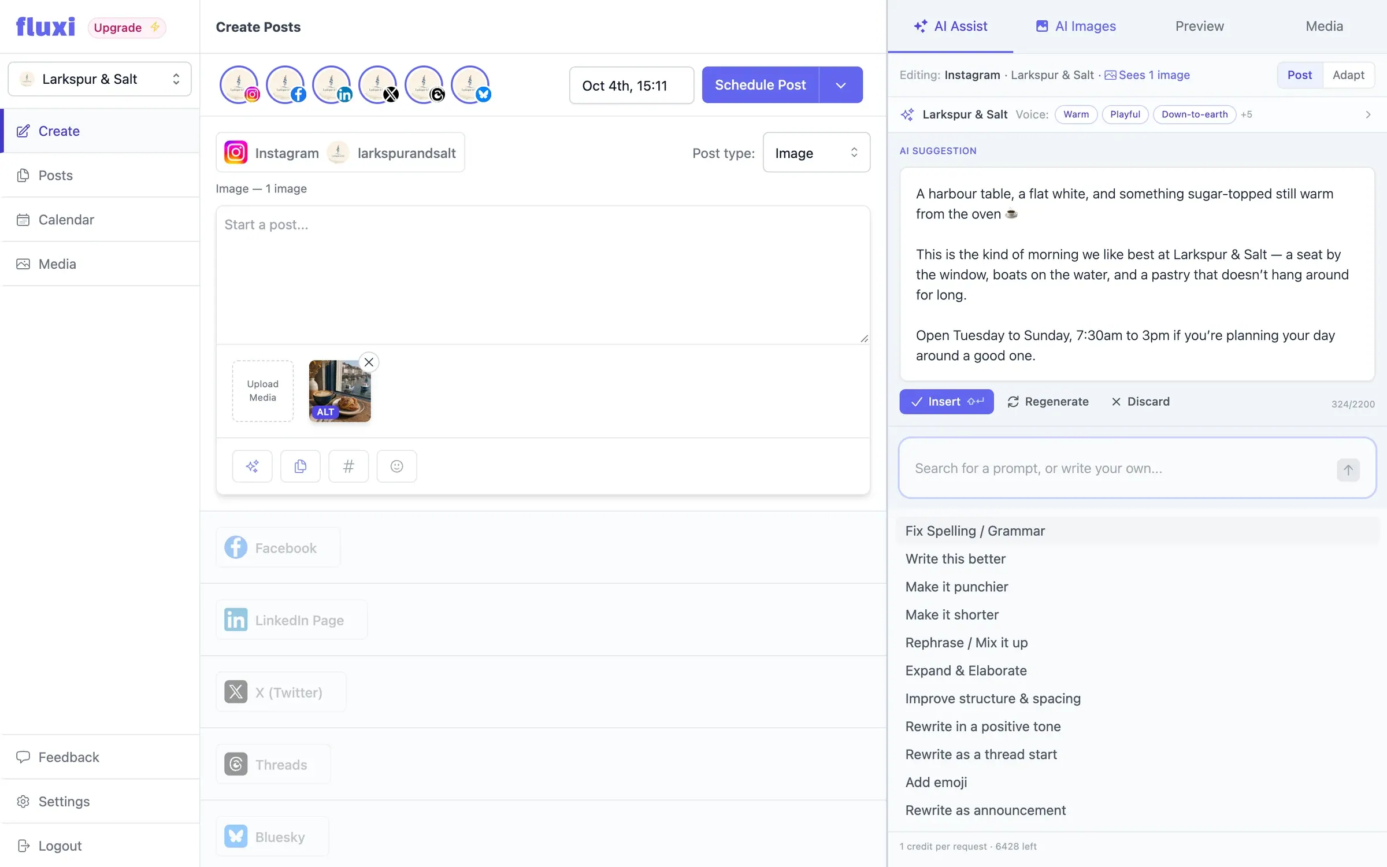Click the AI sparkle icon in composer toolbar

pyautogui.click(x=252, y=466)
